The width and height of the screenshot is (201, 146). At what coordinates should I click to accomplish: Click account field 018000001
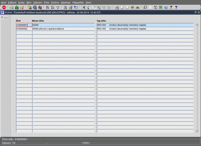point(24,25)
